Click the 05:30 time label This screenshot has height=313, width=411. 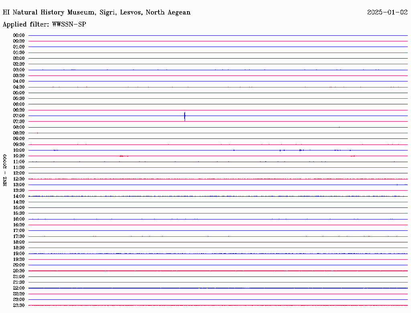pyautogui.click(x=19, y=99)
